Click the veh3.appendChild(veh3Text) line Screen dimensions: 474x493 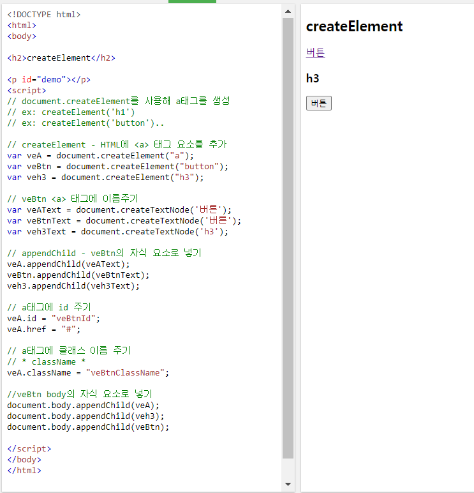pyautogui.click(x=73, y=286)
